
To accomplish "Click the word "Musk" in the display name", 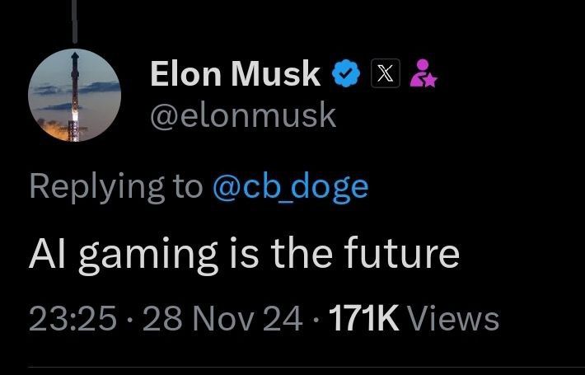I will click(x=278, y=75).
